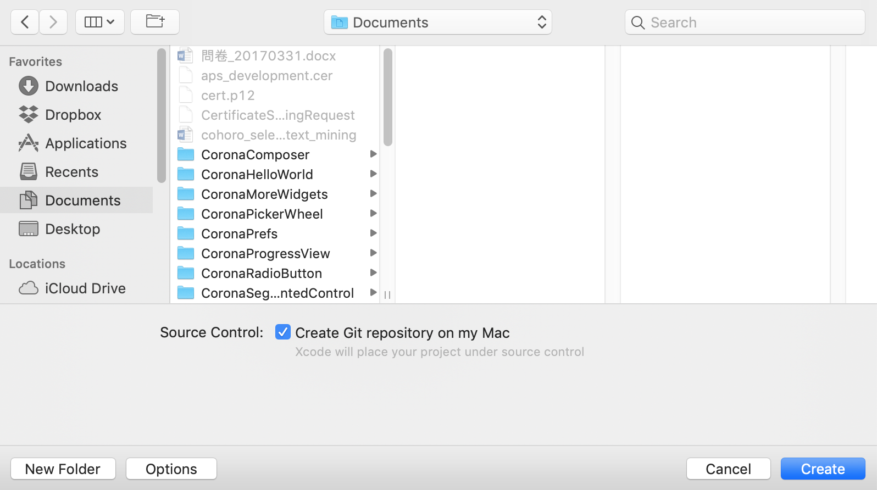Click the CoronaHelloWorld folder icon
Image resolution: width=877 pixels, height=490 pixels.
[x=186, y=174]
